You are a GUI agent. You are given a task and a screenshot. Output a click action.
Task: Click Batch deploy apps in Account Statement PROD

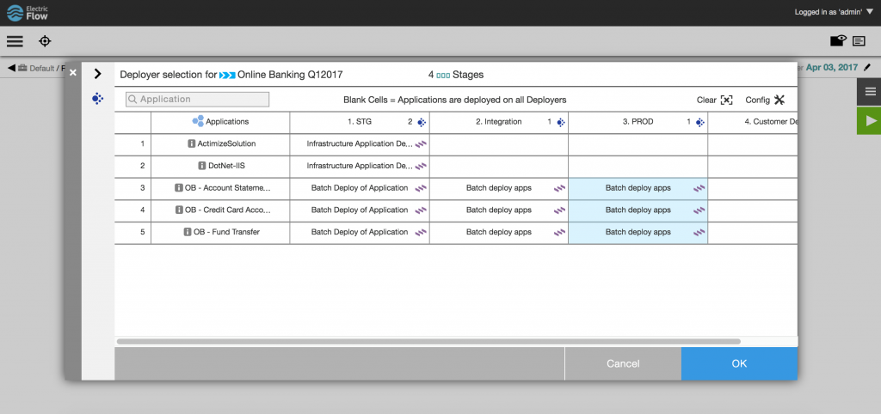coord(638,188)
